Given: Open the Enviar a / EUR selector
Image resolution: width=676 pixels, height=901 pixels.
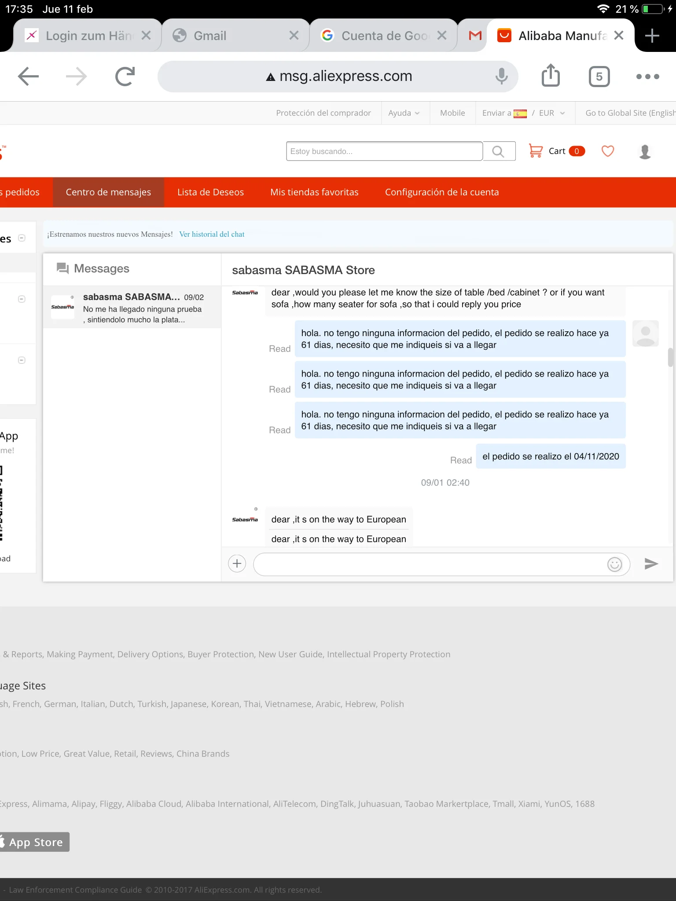Looking at the screenshot, I should 524,113.
